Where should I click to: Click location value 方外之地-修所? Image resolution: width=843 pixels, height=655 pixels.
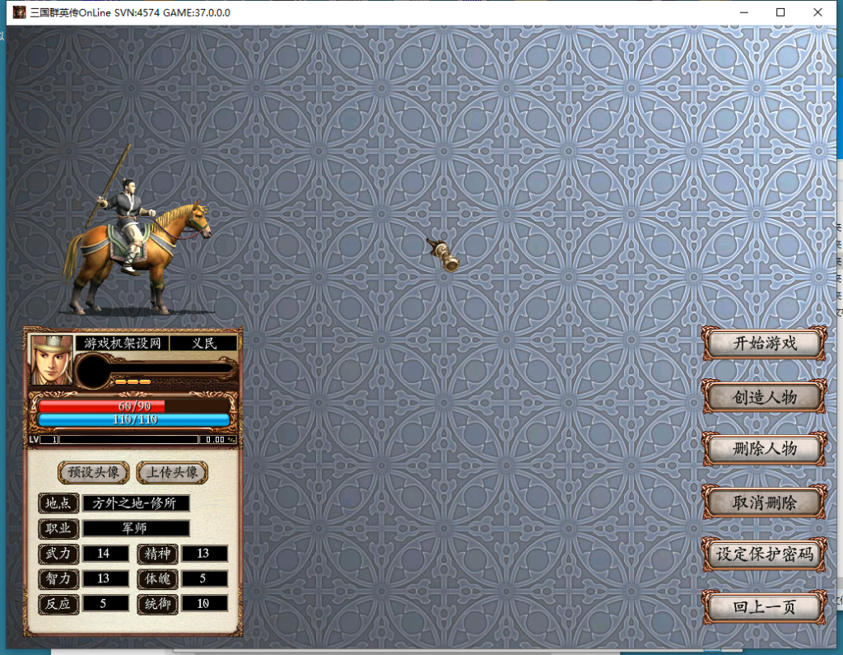click(136, 503)
